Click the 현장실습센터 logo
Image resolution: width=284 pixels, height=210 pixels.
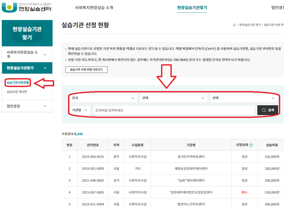point(26,7)
